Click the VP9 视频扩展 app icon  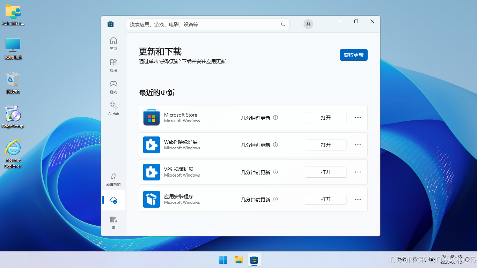[x=152, y=172]
